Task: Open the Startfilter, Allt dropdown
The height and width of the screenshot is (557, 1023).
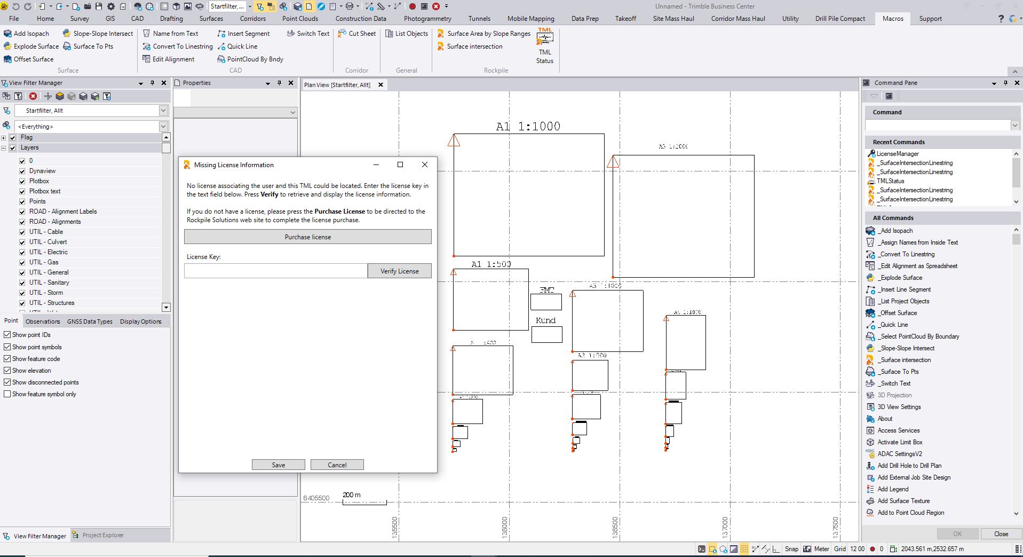Action: (x=163, y=111)
